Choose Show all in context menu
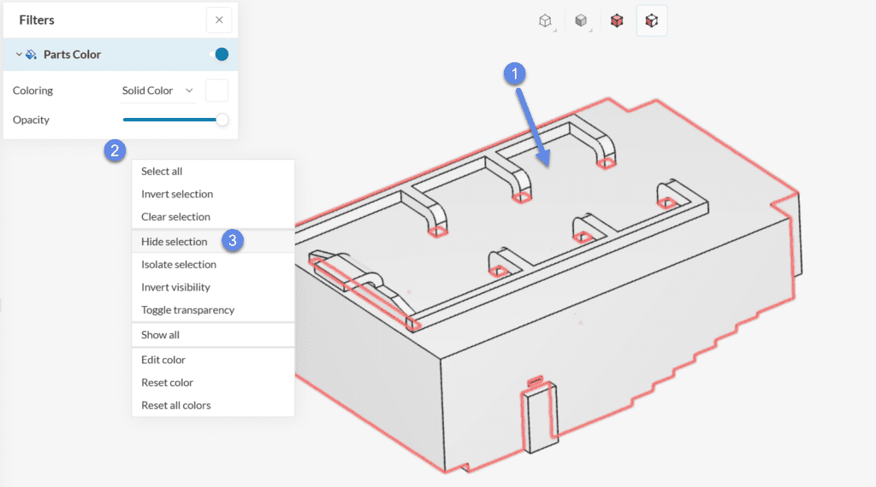 click(x=160, y=335)
